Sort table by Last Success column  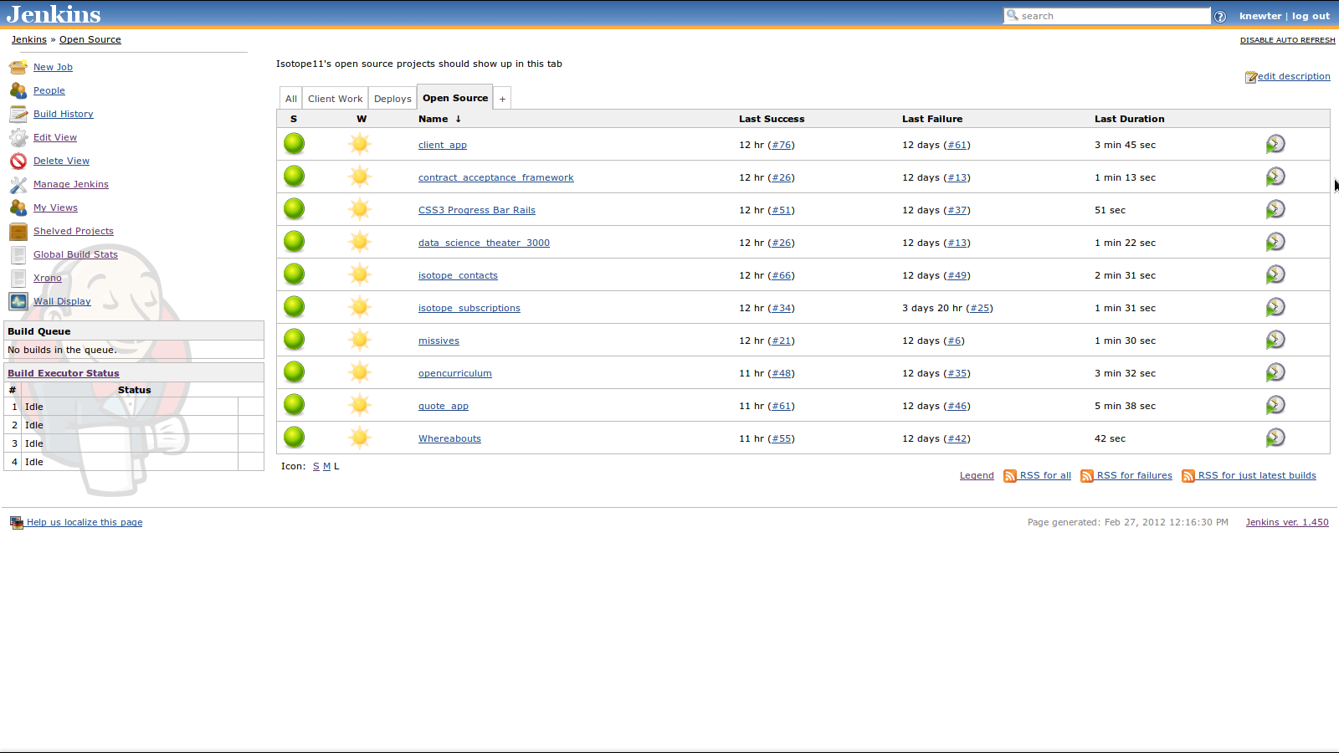[772, 119]
